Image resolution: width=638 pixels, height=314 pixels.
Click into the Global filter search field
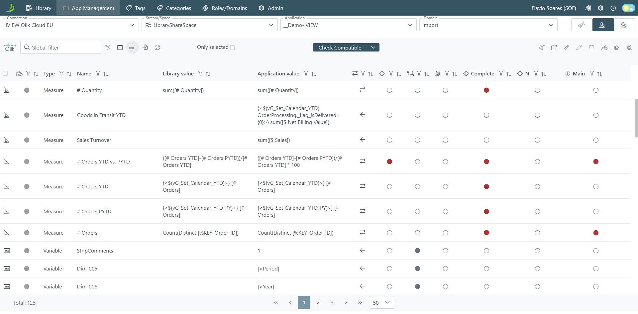63,48
